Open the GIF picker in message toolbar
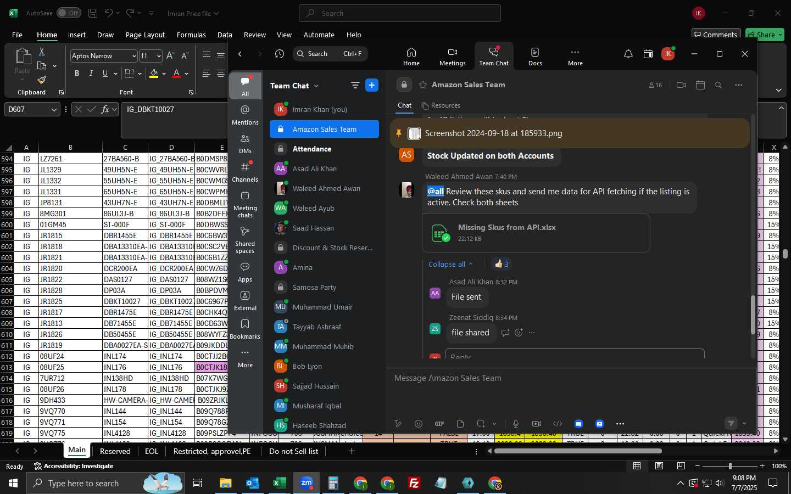This screenshot has width=791, height=494. tap(439, 424)
